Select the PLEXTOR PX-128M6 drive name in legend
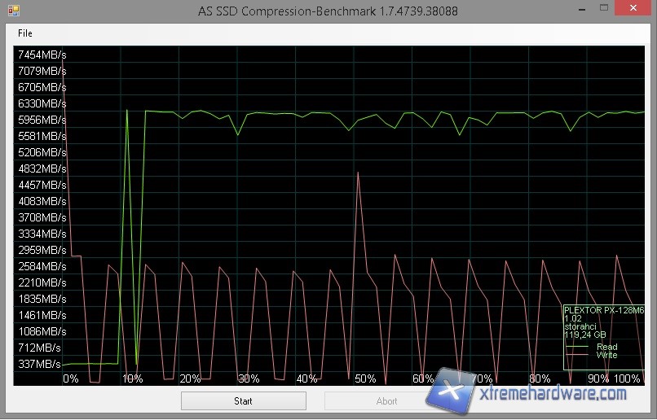This screenshot has width=657, height=420. tap(604, 310)
